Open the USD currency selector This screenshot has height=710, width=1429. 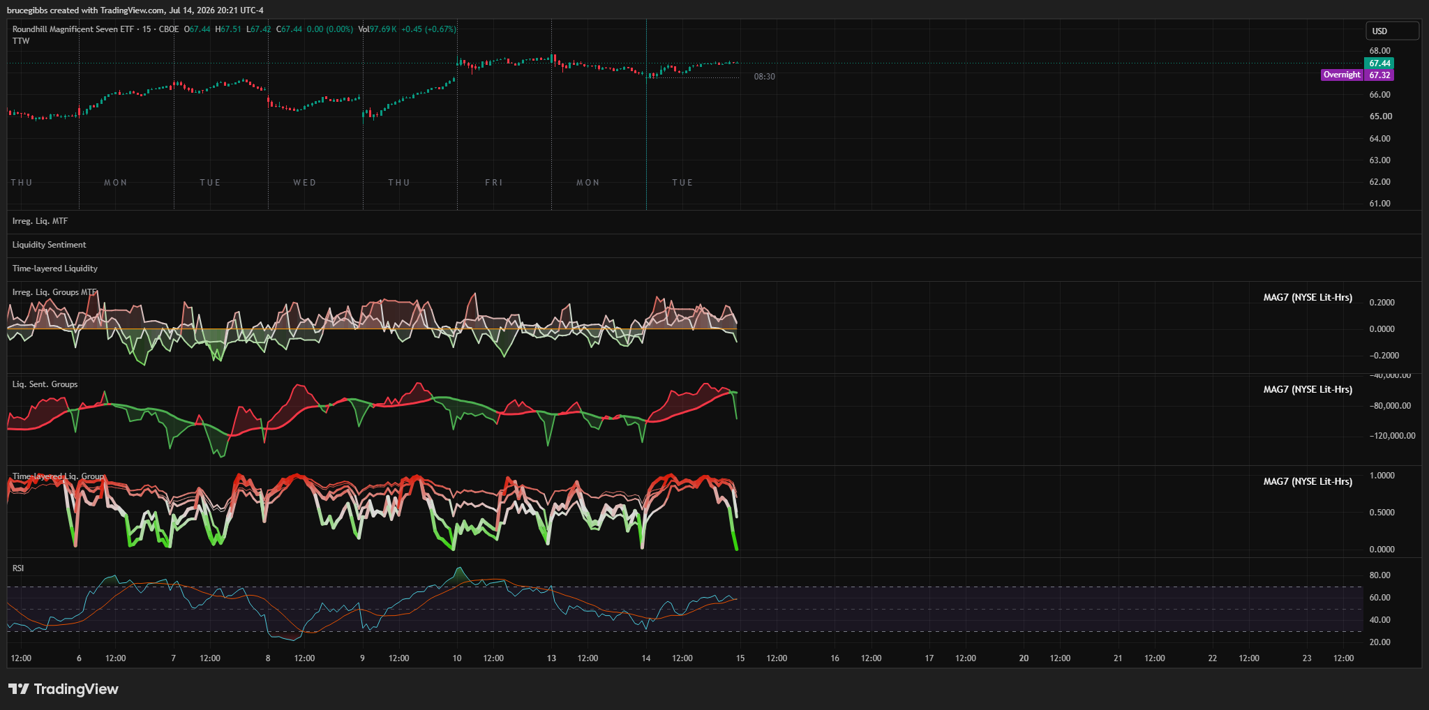coord(1392,31)
